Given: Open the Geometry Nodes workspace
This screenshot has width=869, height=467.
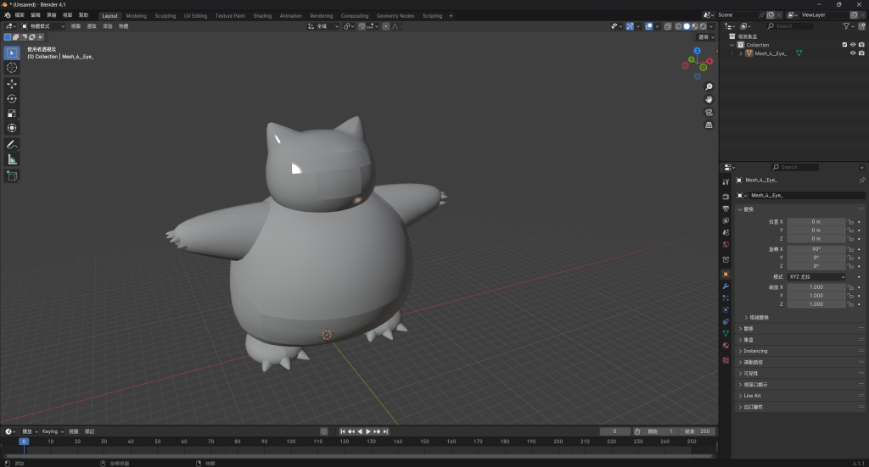Looking at the screenshot, I should [395, 15].
